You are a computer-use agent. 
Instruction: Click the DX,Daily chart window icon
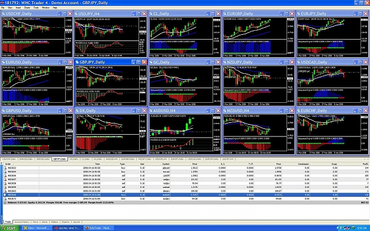pos(77,110)
